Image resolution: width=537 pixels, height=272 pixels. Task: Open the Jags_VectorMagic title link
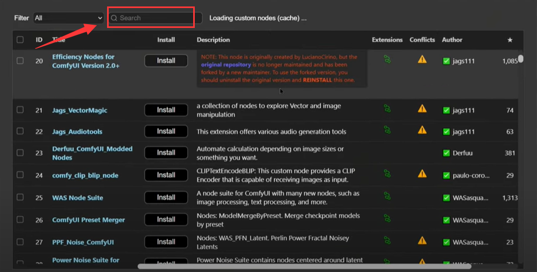point(80,110)
